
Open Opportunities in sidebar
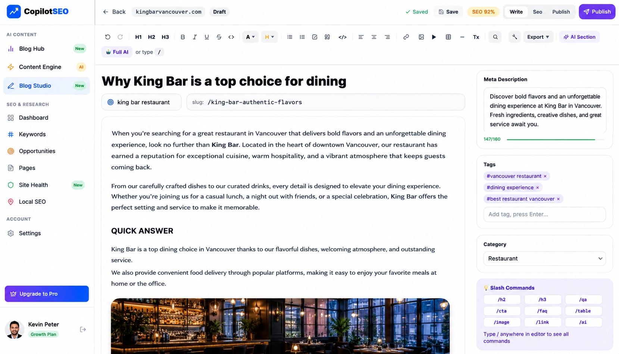coord(47,151)
